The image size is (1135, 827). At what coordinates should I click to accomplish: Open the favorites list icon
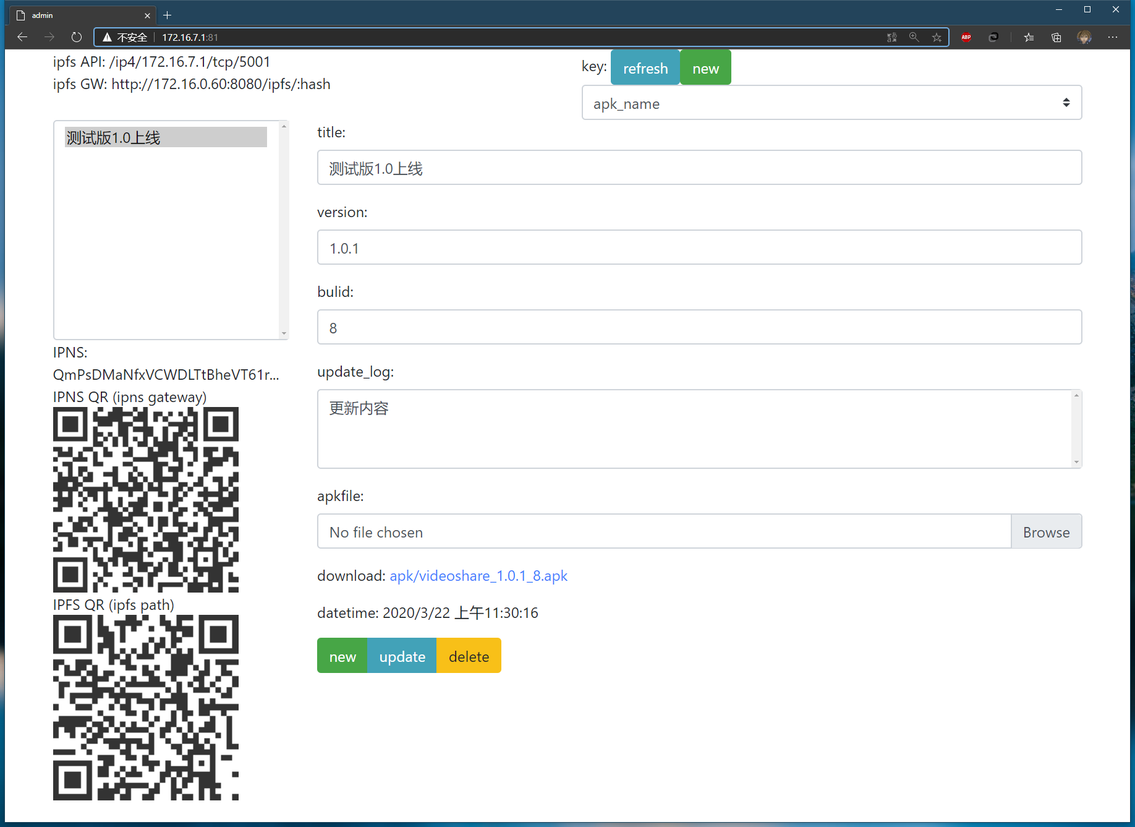click(x=1029, y=37)
